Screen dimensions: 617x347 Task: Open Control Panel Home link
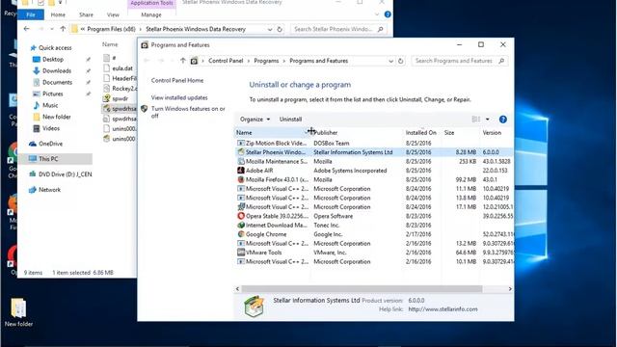pyautogui.click(x=177, y=80)
